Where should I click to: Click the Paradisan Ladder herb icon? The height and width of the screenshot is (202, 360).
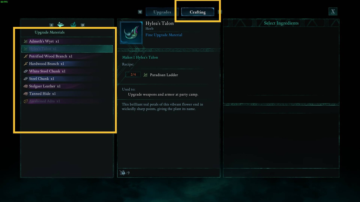pos(145,75)
